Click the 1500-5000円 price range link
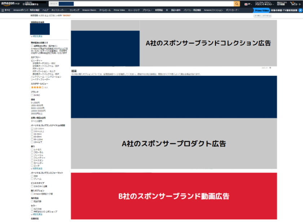This screenshot has width=303, height=222. tap(38, 105)
